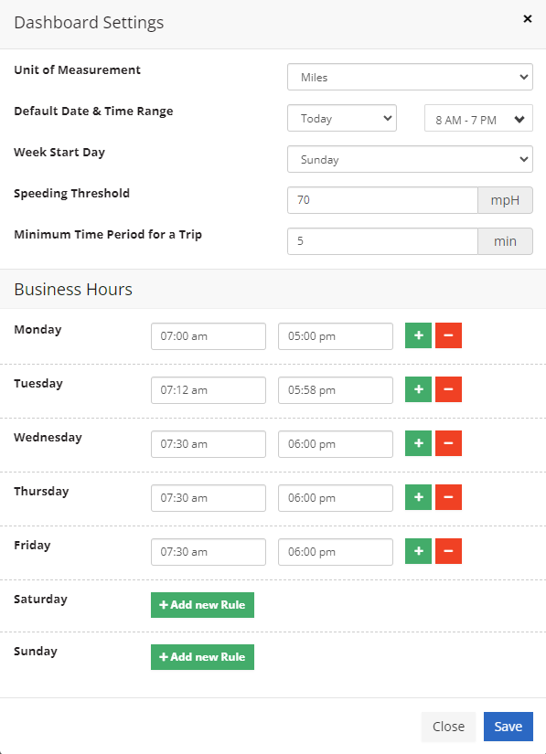This screenshot has height=754, width=546.
Task: Click the green plus on Friday row
Action: coord(418,551)
